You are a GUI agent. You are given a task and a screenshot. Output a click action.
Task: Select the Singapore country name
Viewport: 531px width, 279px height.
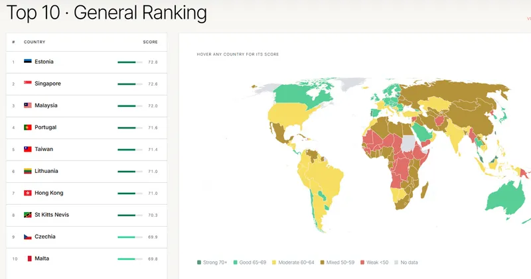coord(48,84)
